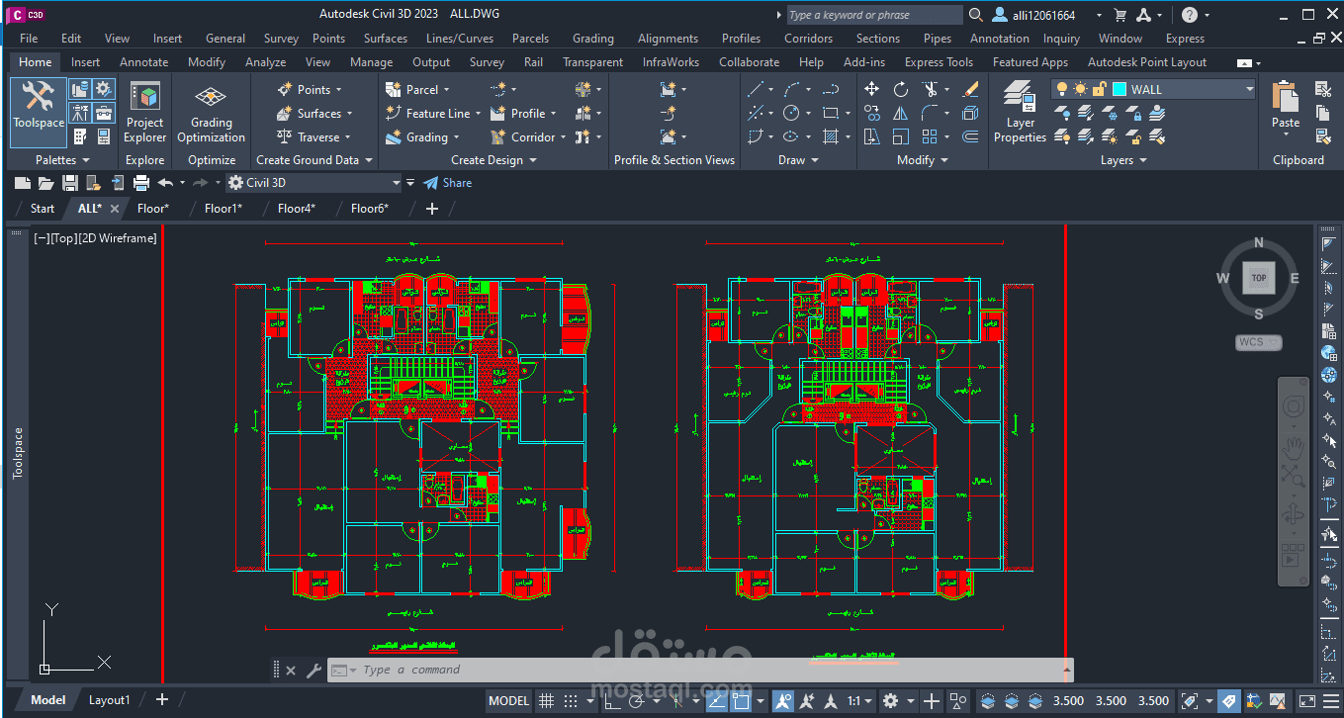Click the cyan WALL layer color swatch
Image resolution: width=1344 pixels, height=718 pixels.
click(x=1119, y=89)
